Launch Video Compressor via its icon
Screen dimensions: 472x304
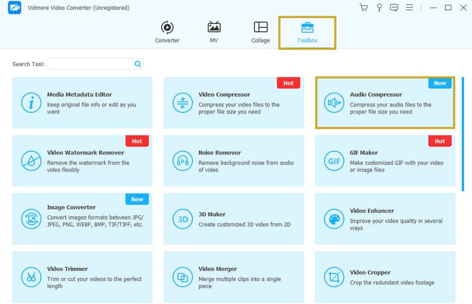pyautogui.click(x=182, y=103)
